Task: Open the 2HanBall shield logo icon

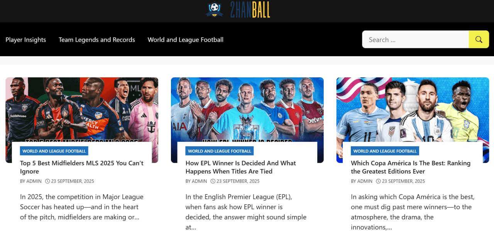Action: [x=214, y=10]
